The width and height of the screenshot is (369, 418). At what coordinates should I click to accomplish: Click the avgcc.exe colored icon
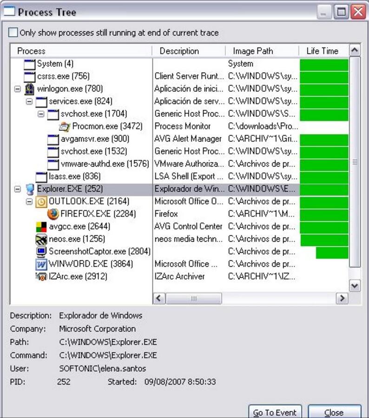tap(42, 227)
